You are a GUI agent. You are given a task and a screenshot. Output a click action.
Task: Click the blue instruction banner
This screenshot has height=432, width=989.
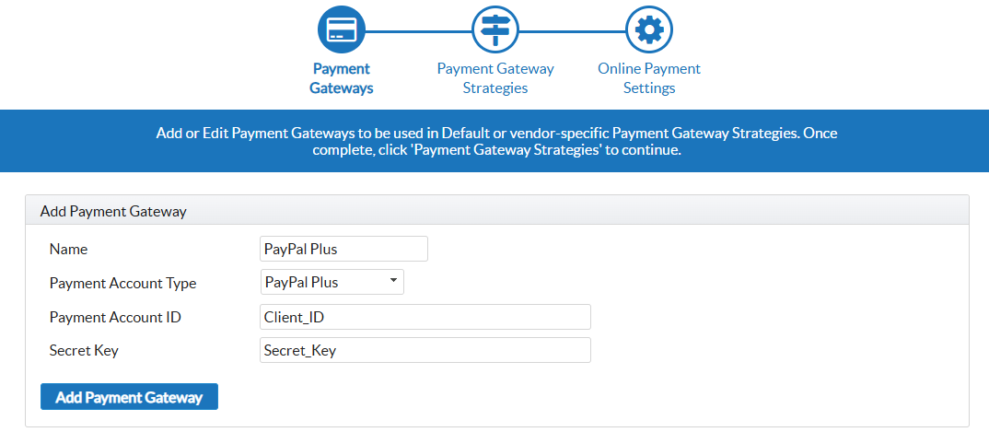[497, 141]
